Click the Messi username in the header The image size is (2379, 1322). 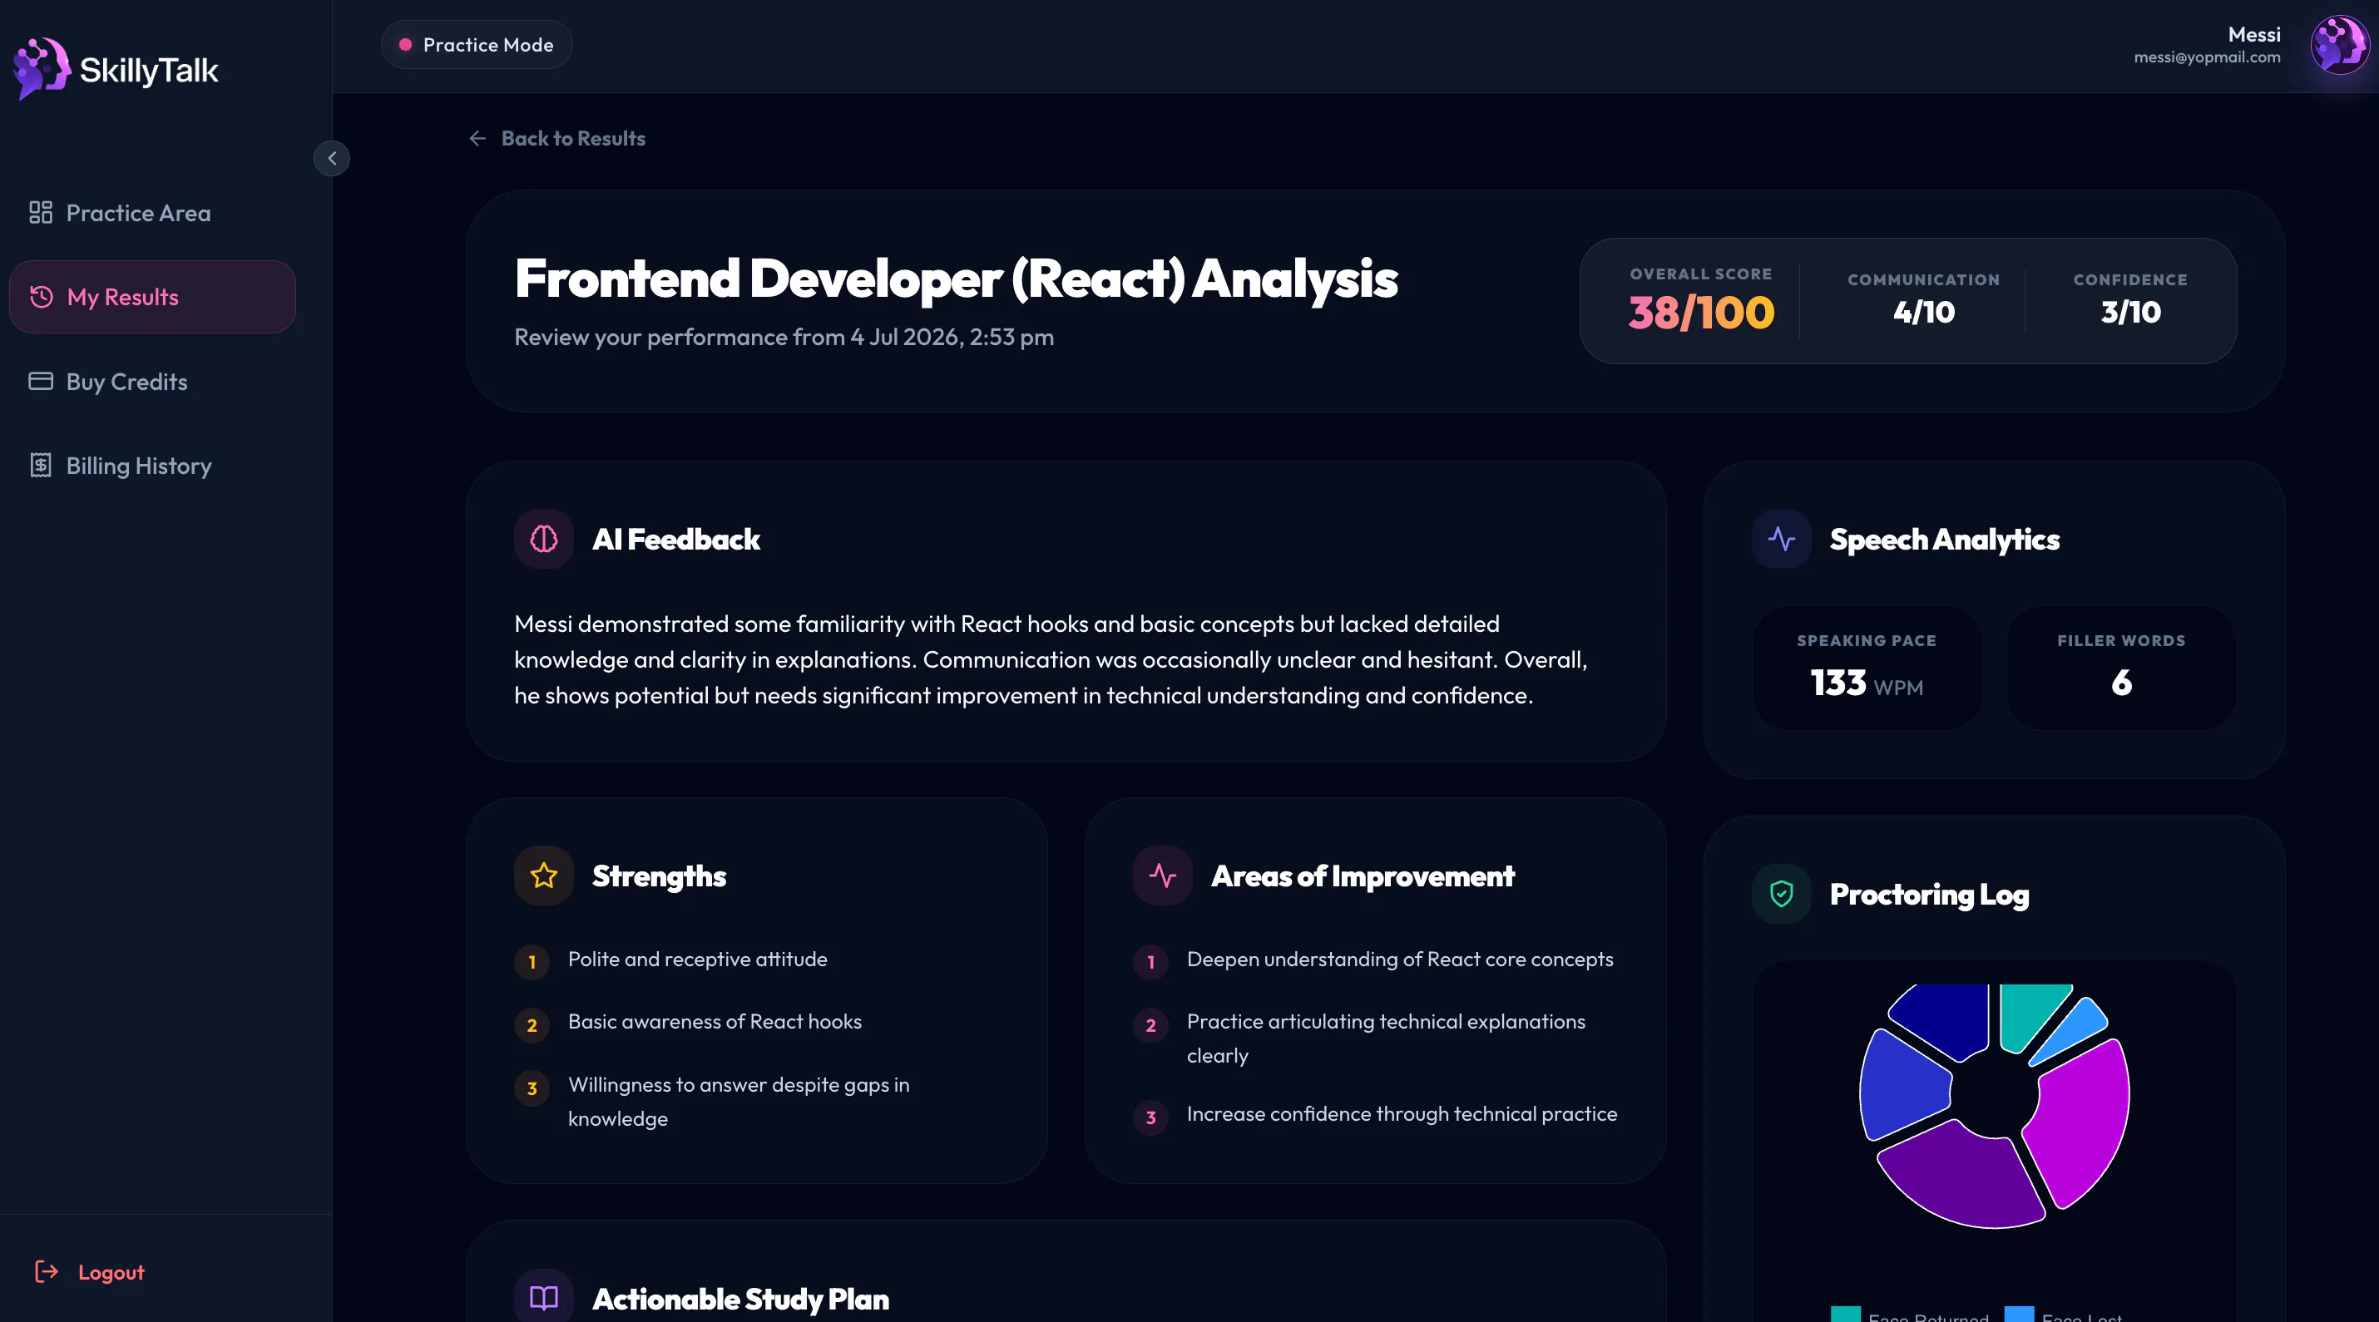pos(2253,34)
